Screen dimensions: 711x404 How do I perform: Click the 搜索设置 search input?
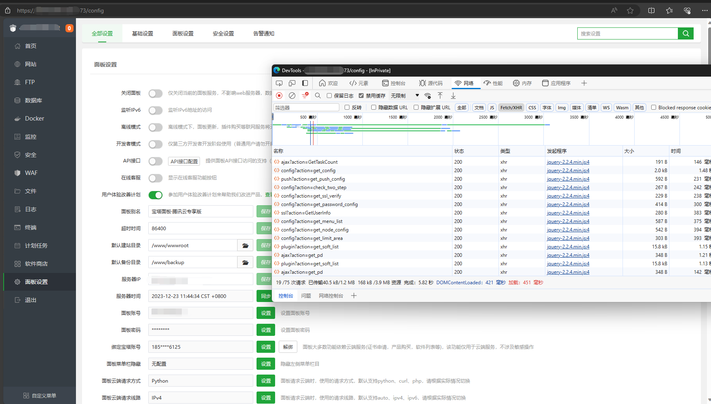tap(627, 33)
